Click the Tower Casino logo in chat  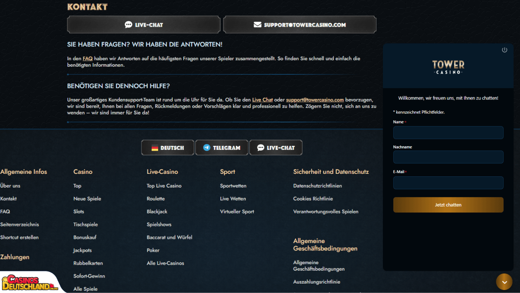[x=448, y=67]
